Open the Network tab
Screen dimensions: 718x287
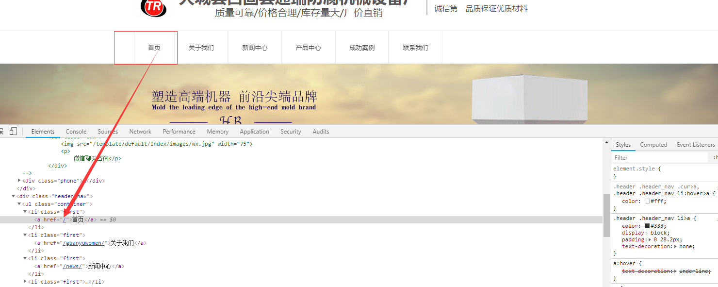(140, 132)
